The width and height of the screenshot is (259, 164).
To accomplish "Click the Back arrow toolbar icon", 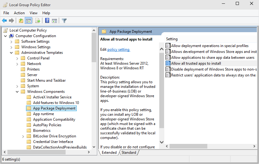I will click(x=4, y=21).
